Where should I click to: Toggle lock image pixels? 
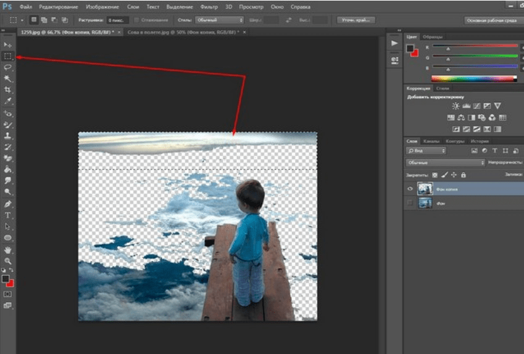(444, 175)
